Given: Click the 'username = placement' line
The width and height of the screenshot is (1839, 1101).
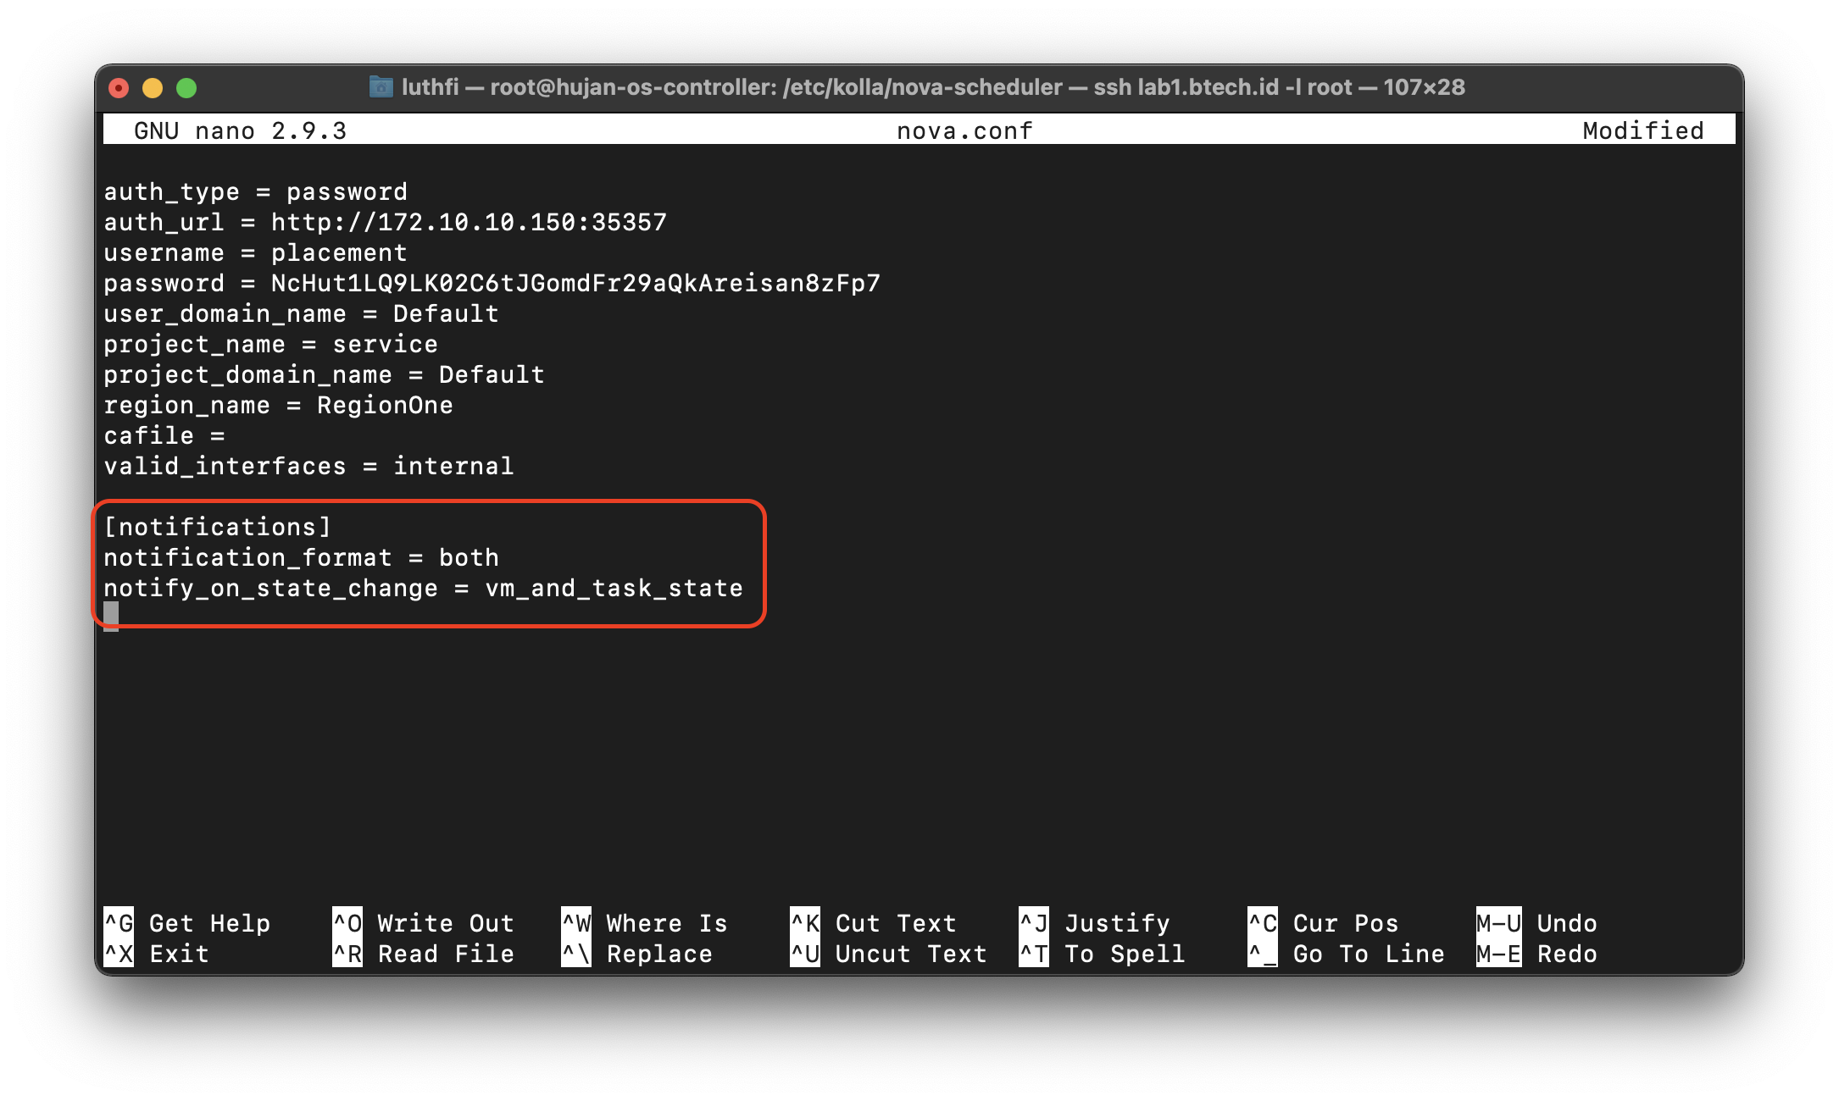Looking at the screenshot, I should tap(256, 252).
